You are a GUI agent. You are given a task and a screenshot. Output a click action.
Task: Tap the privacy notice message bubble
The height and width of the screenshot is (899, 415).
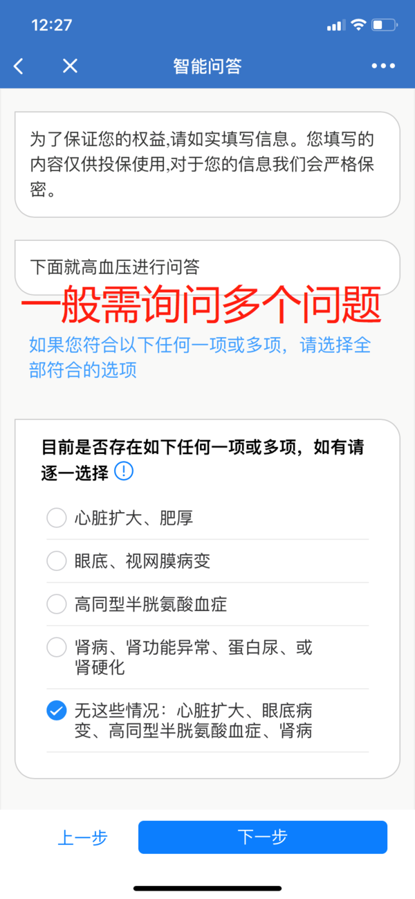[207, 165]
